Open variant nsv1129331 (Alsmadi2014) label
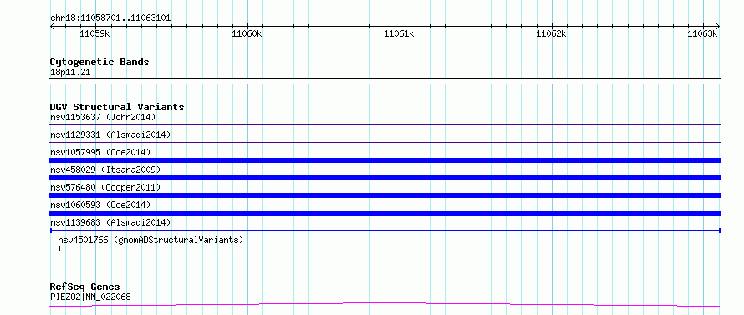 [110, 135]
